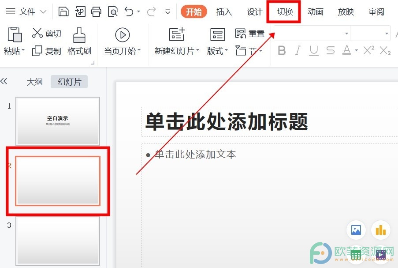Insert media via placeholder video icon
The image size is (398, 268).
(x=381, y=254)
